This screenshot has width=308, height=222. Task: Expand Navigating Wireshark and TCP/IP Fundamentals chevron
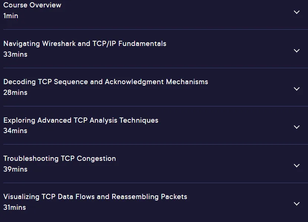[x=296, y=51]
